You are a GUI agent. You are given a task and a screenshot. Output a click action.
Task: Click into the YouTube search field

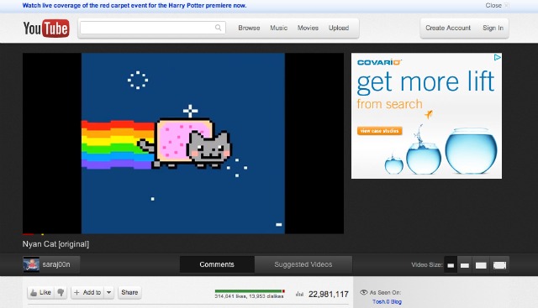153,28
